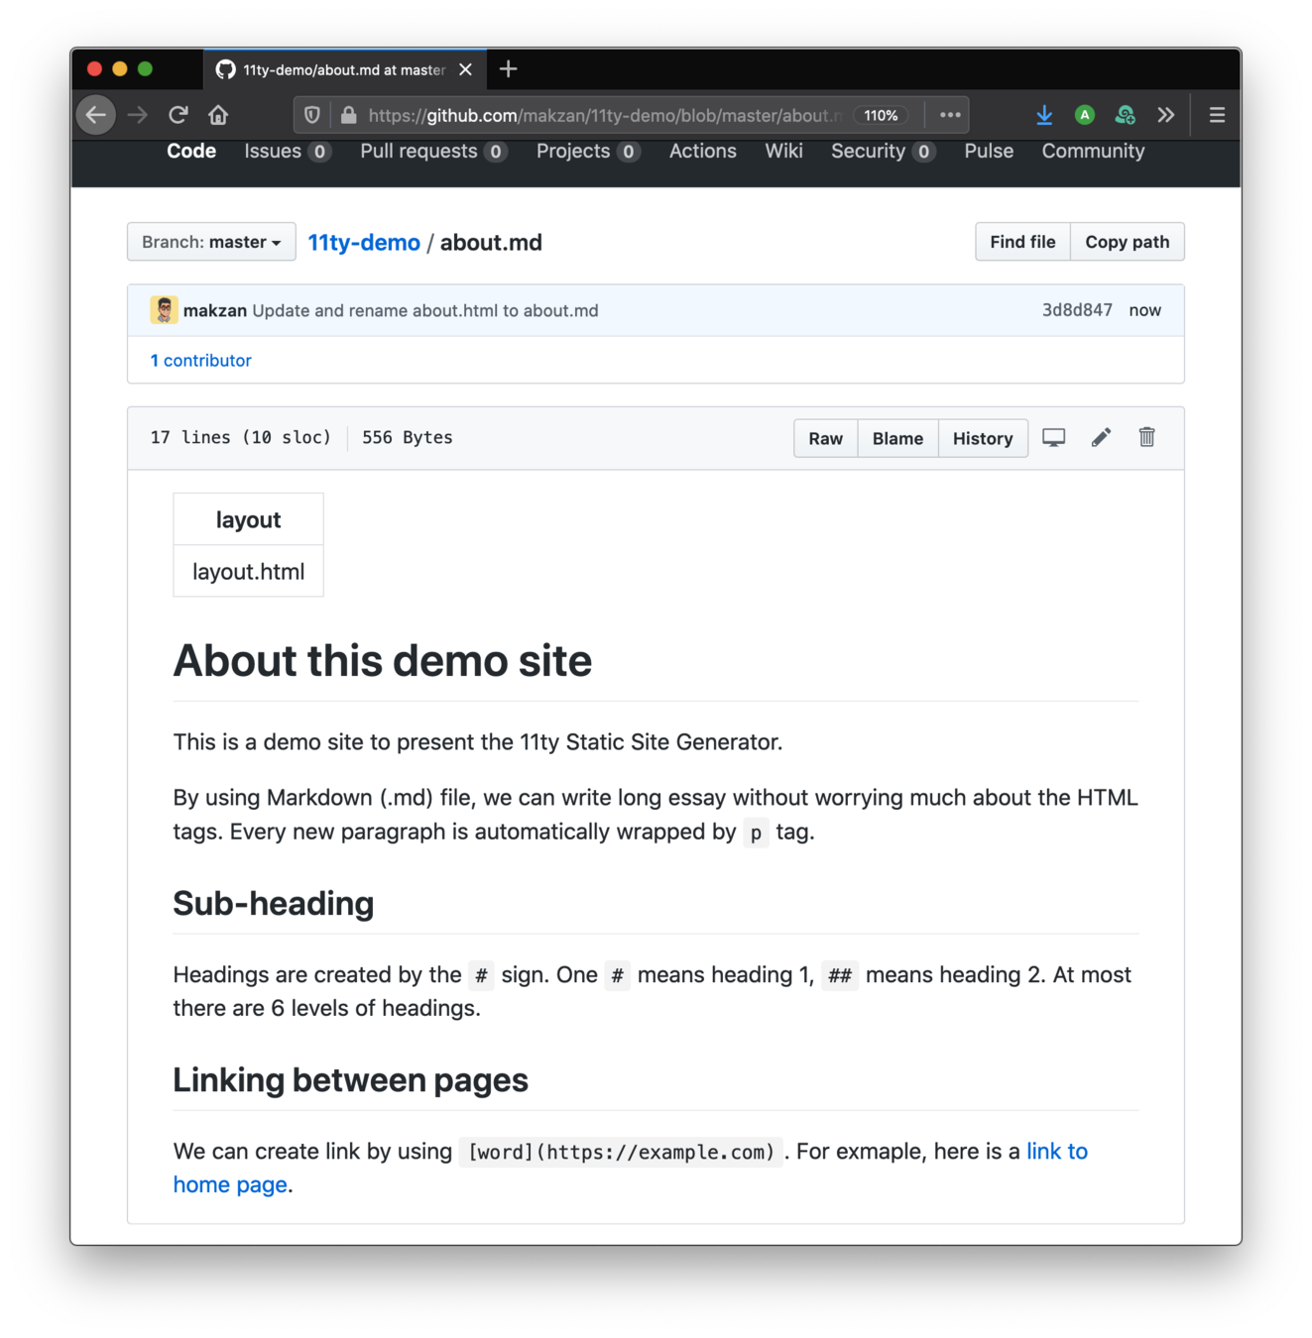Click the '17 lines (10 sloc)' text
Image resolution: width=1312 pixels, height=1338 pixels.
pyautogui.click(x=241, y=437)
